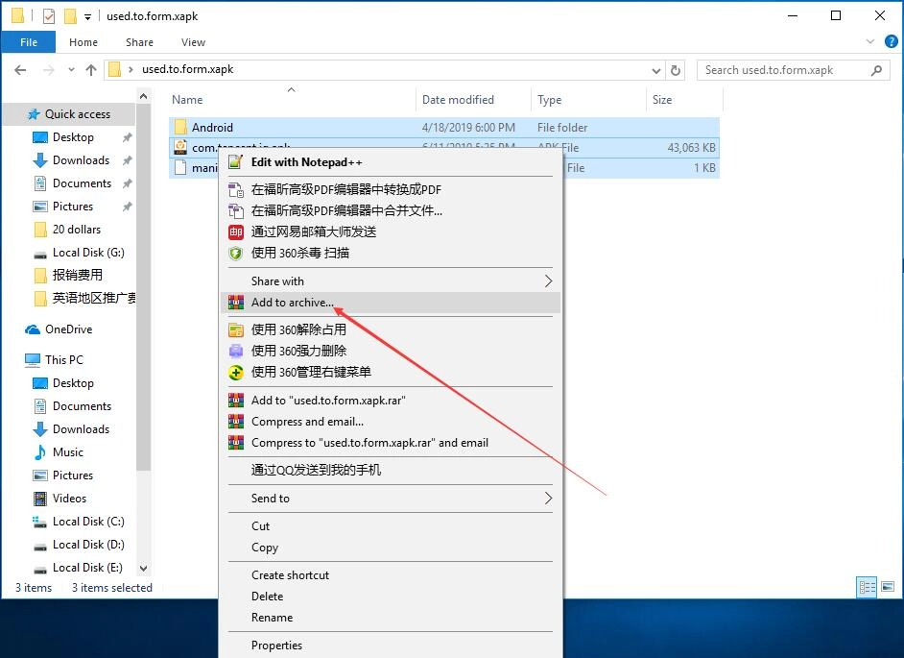Click the refresh icon beside address bar

click(676, 70)
